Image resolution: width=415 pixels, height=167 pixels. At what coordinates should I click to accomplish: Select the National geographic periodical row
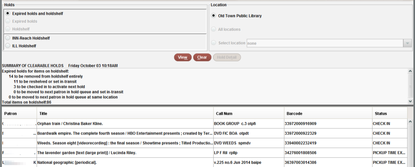click(x=124, y=162)
